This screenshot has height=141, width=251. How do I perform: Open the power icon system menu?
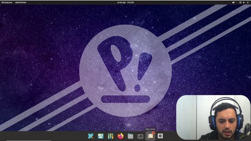pos(248,2)
